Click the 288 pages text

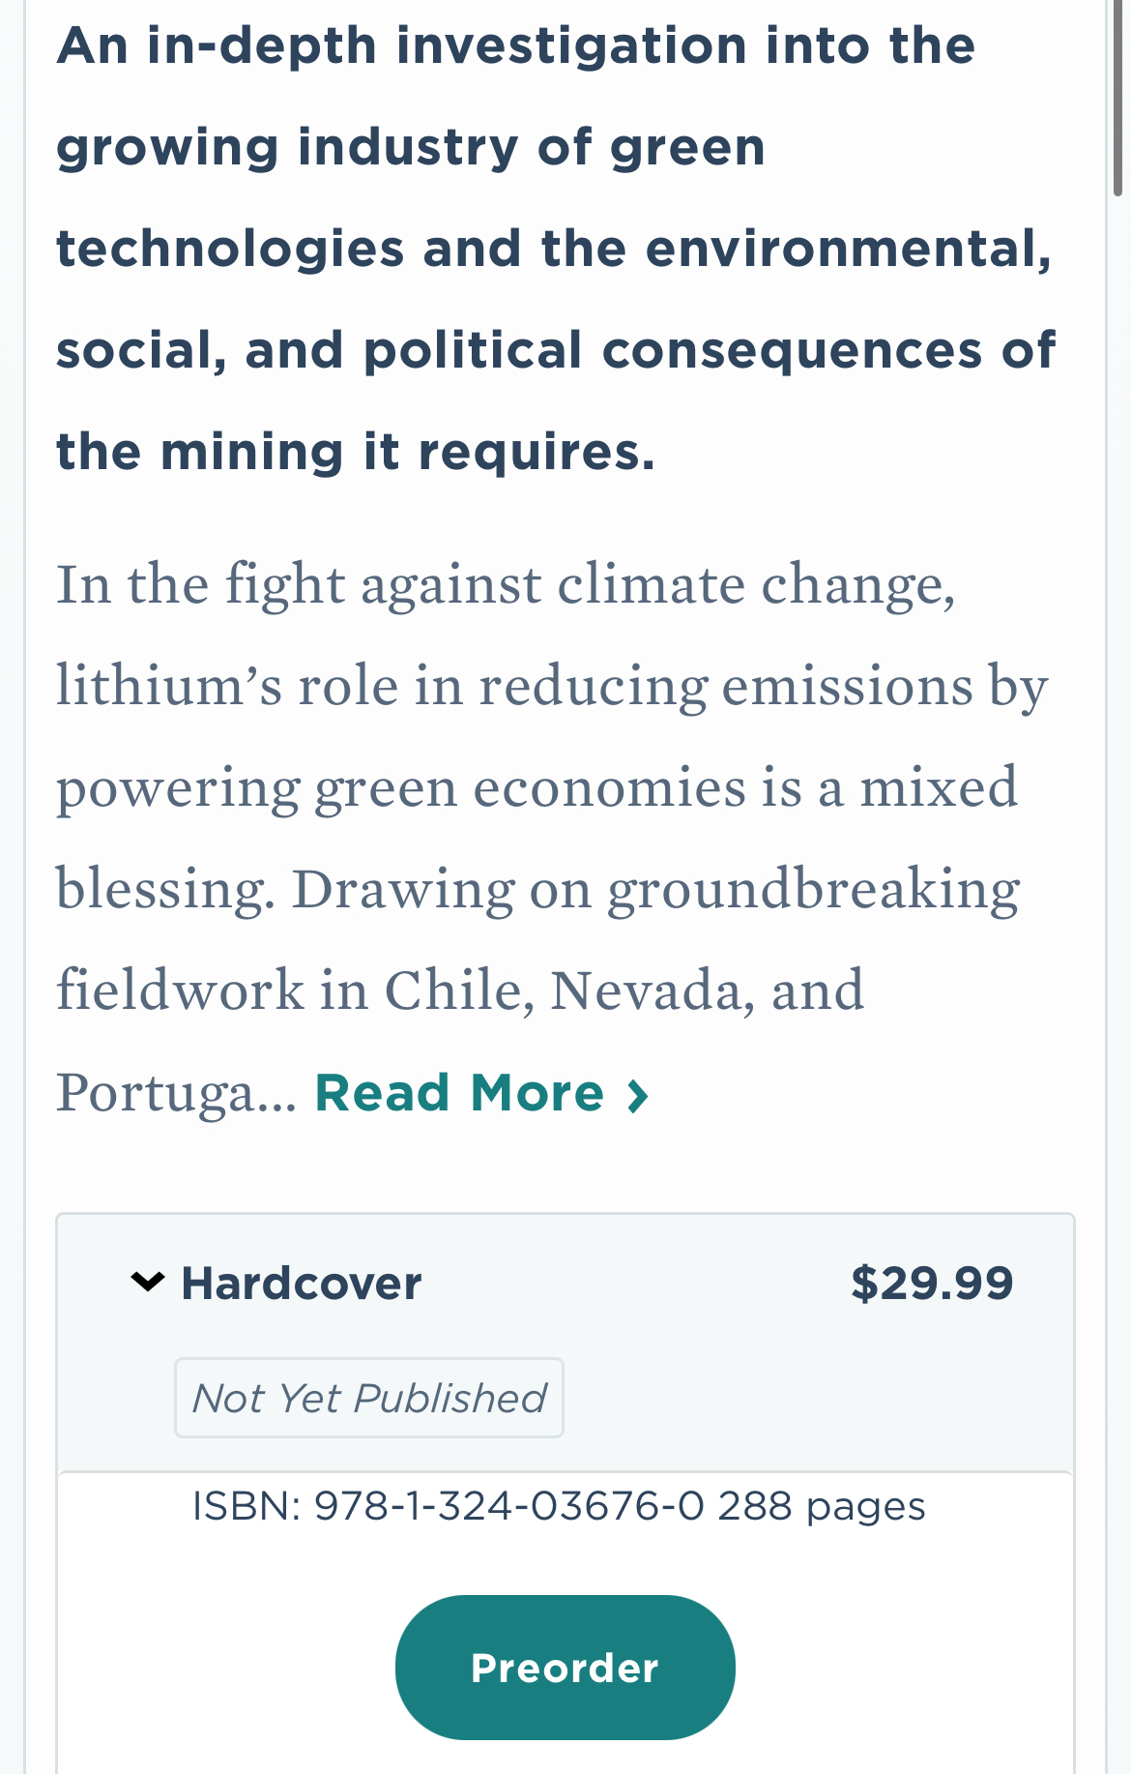point(822,1506)
